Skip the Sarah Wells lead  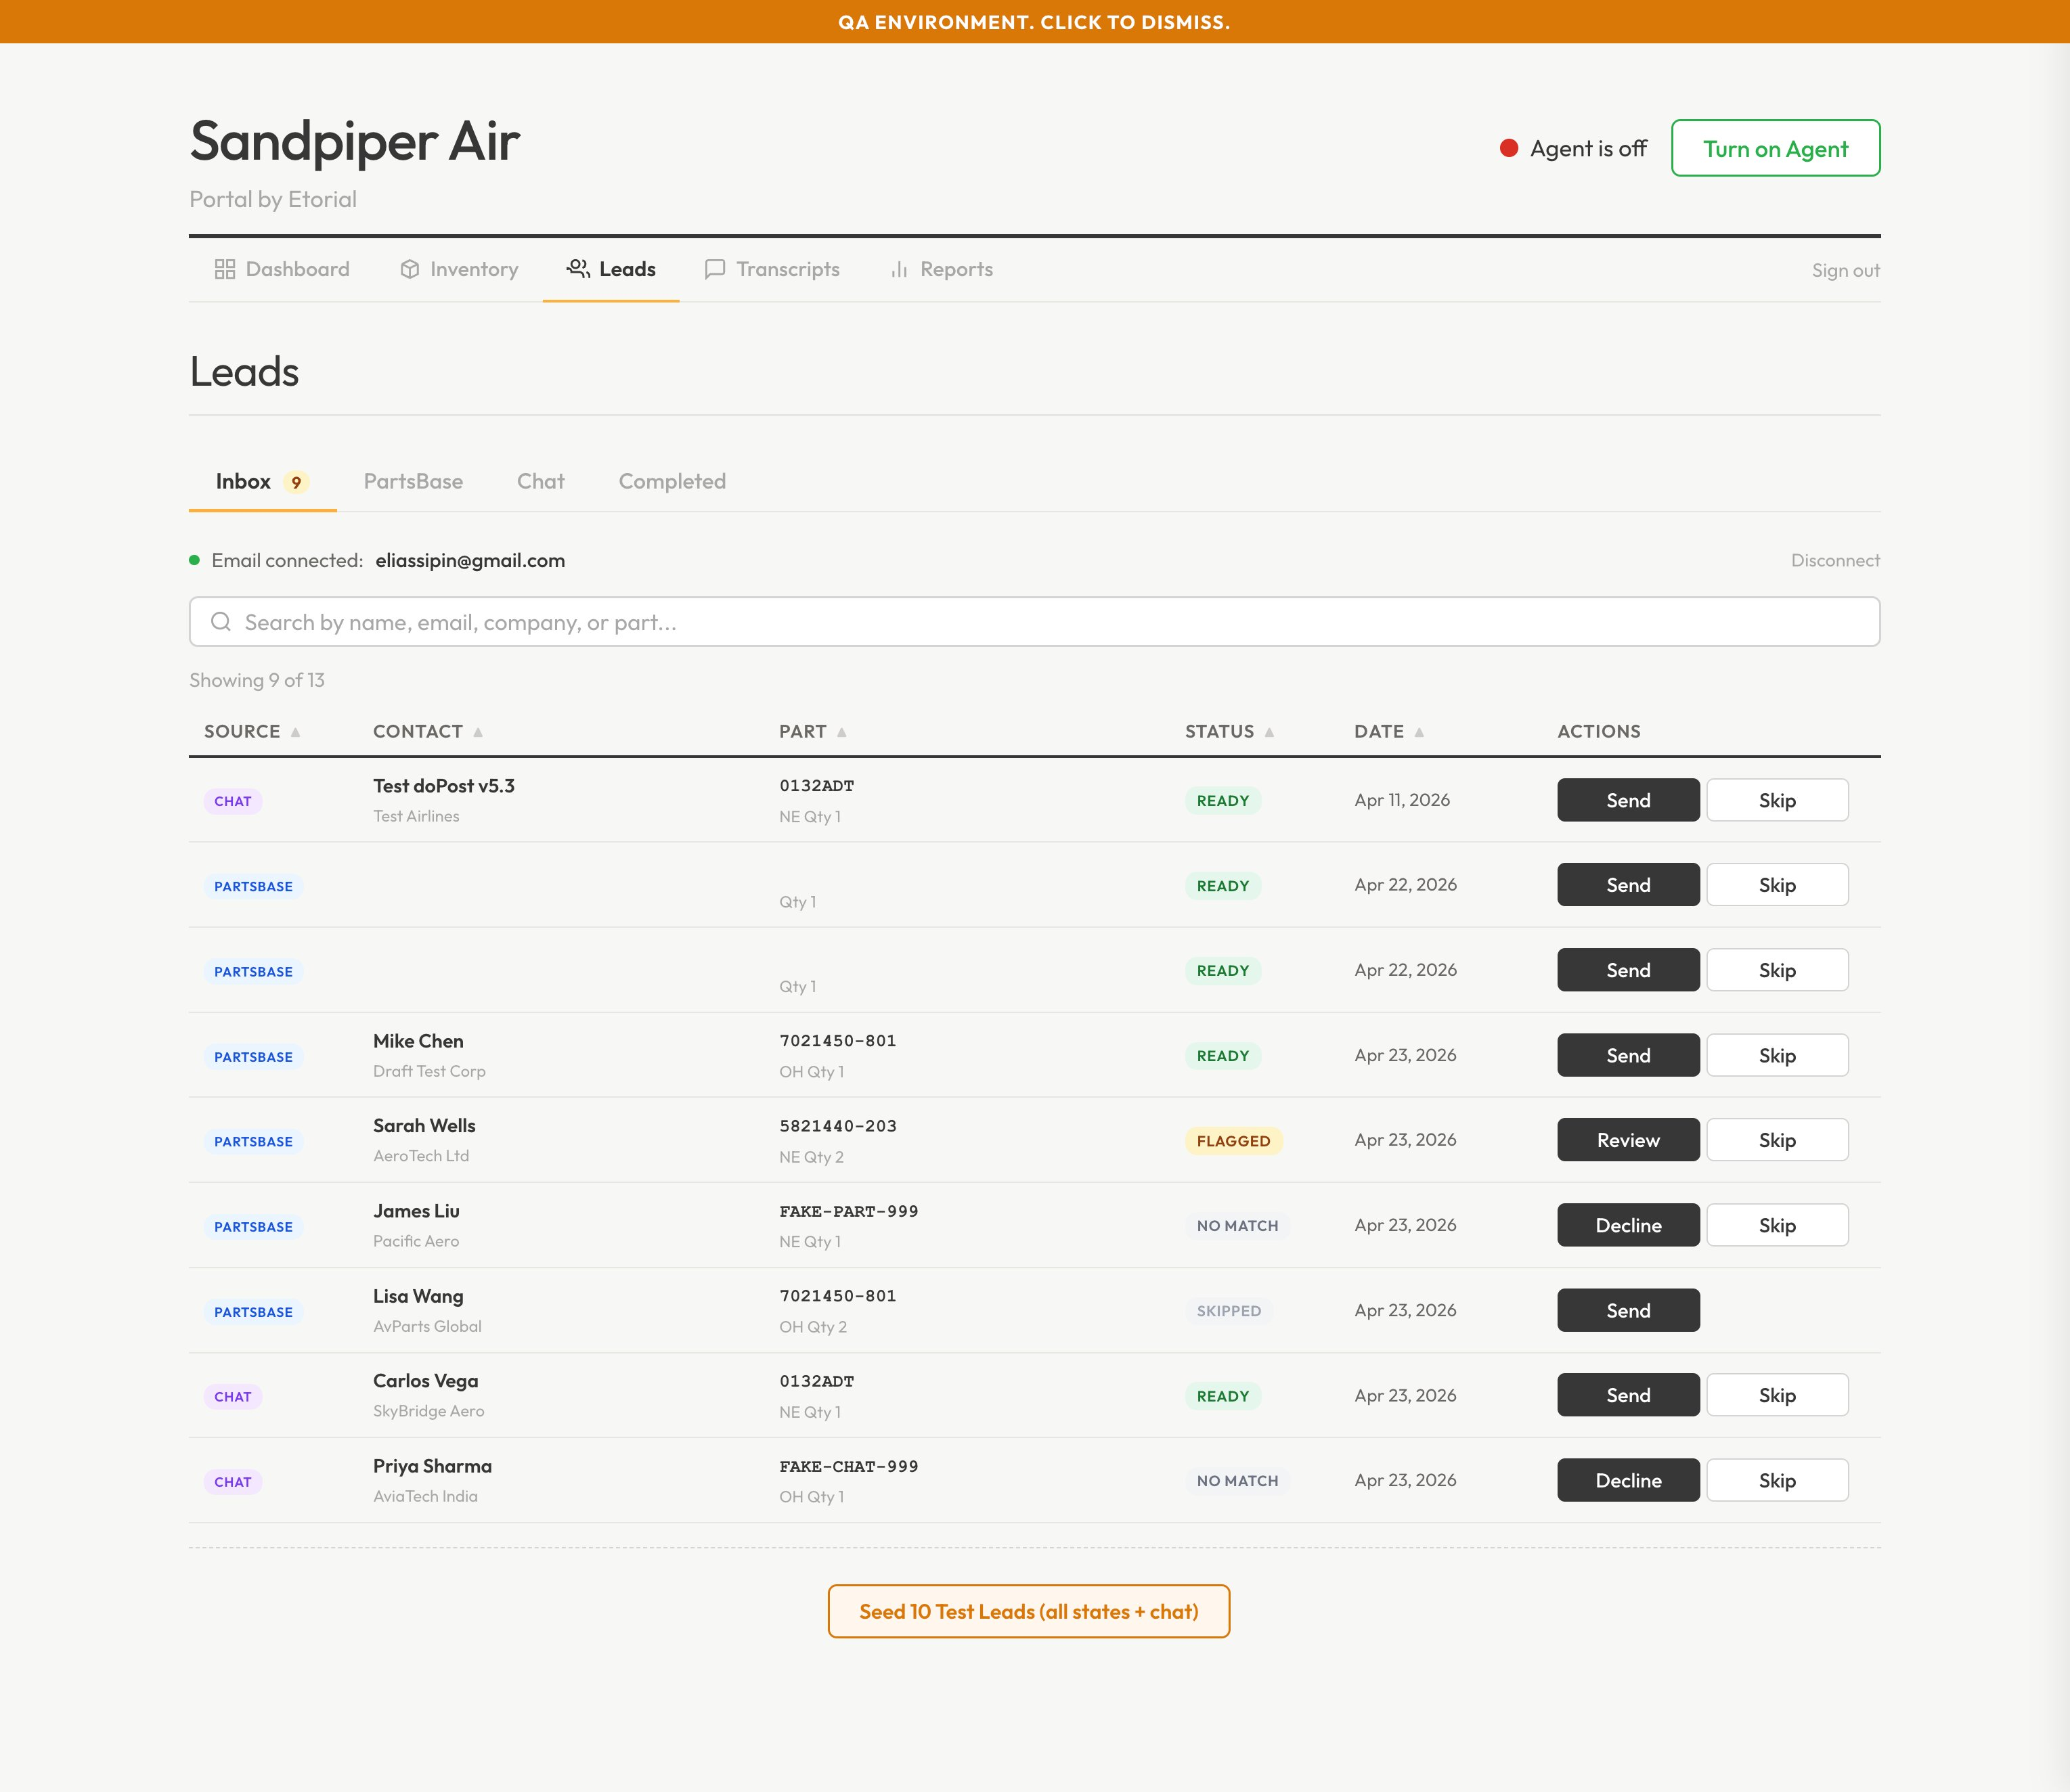tap(1777, 1140)
